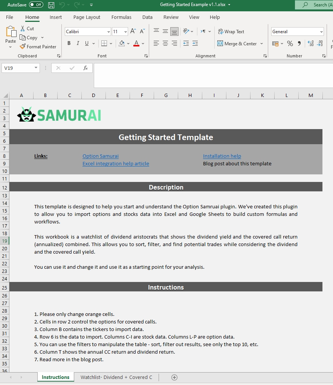Open the Option Samurai link
Screen dimensions: 333x385
(x=101, y=156)
